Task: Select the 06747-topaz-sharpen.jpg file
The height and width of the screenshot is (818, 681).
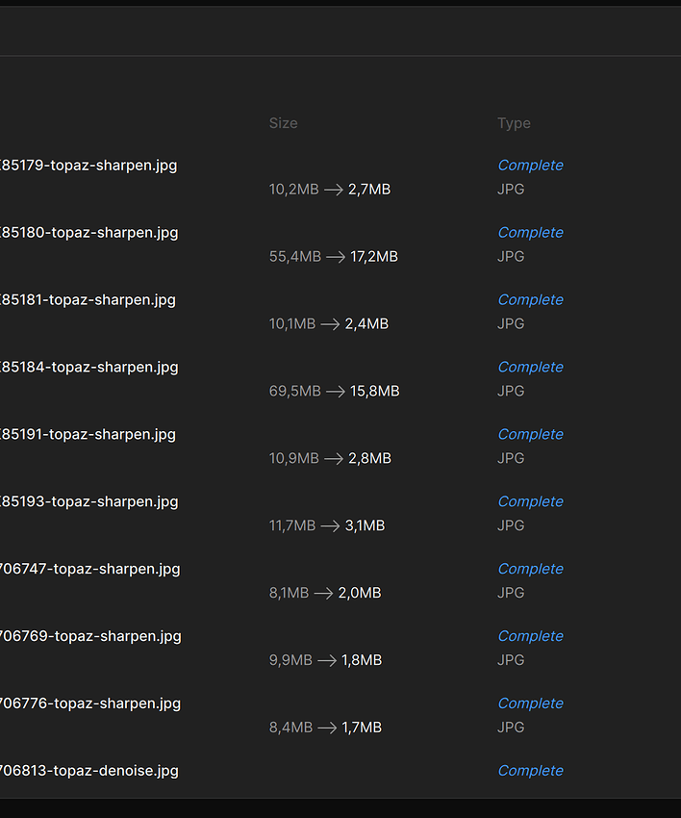Action: (x=89, y=570)
